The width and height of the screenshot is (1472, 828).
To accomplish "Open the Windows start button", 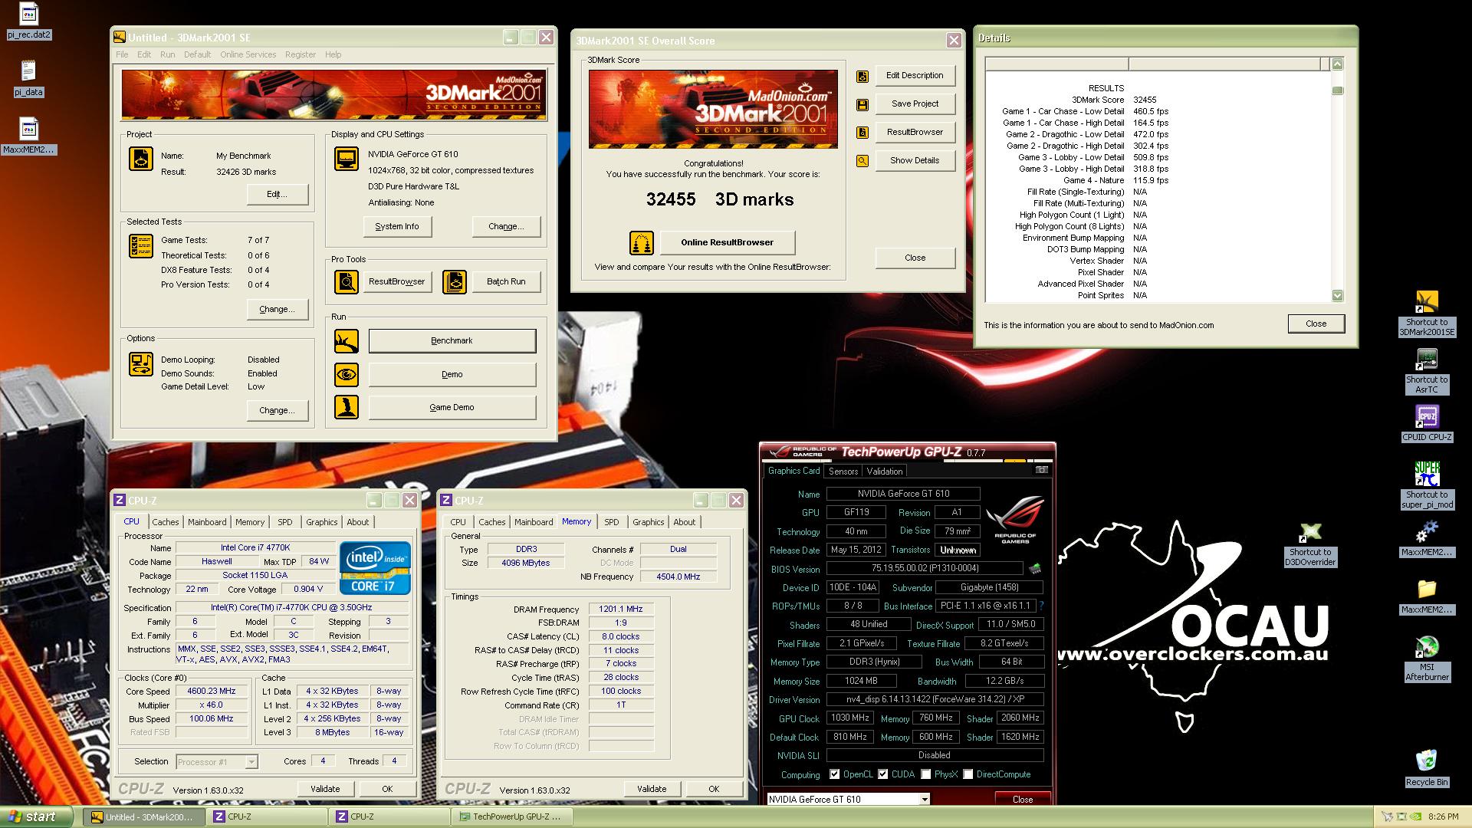I will tap(35, 816).
